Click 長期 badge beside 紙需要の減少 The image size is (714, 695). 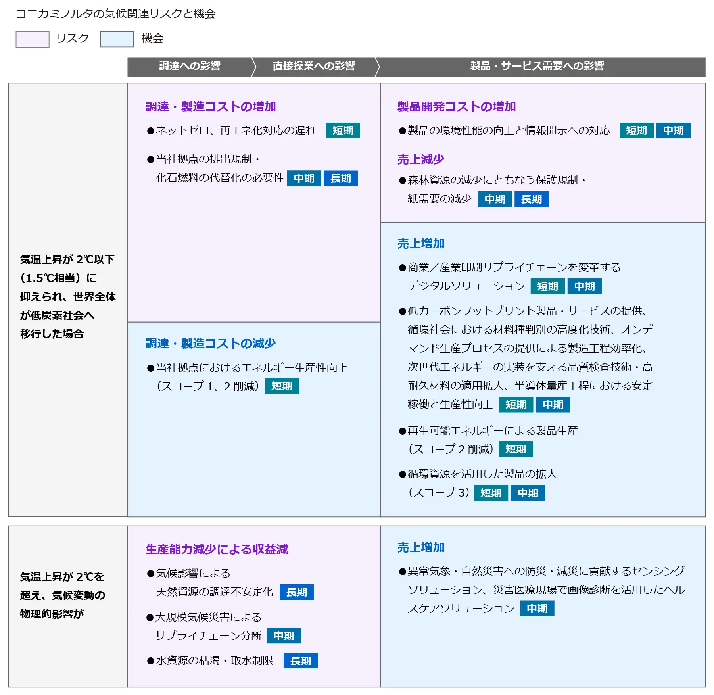click(532, 199)
